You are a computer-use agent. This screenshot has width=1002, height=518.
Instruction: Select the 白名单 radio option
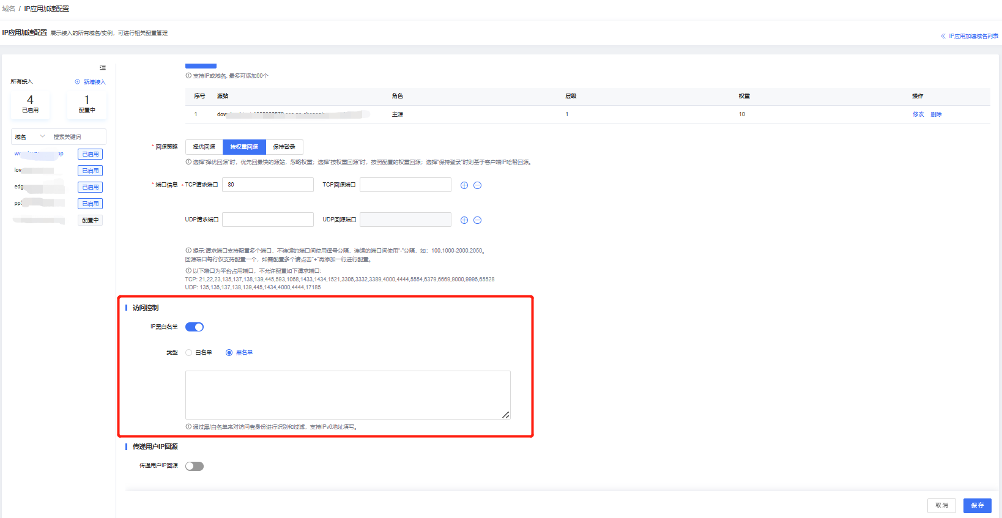coord(189,353)
